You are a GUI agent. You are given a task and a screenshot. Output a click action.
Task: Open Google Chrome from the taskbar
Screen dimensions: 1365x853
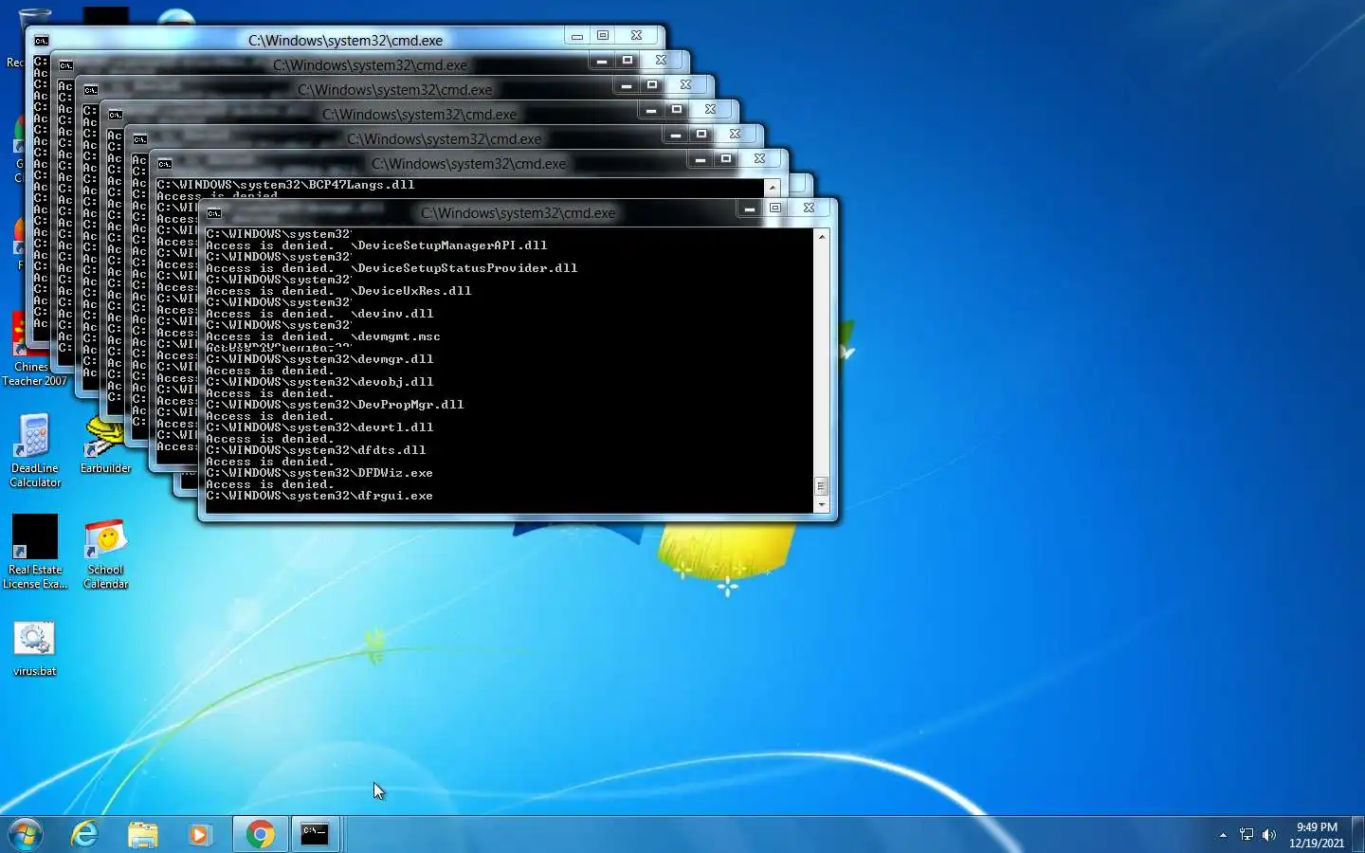tap(261, 834)
